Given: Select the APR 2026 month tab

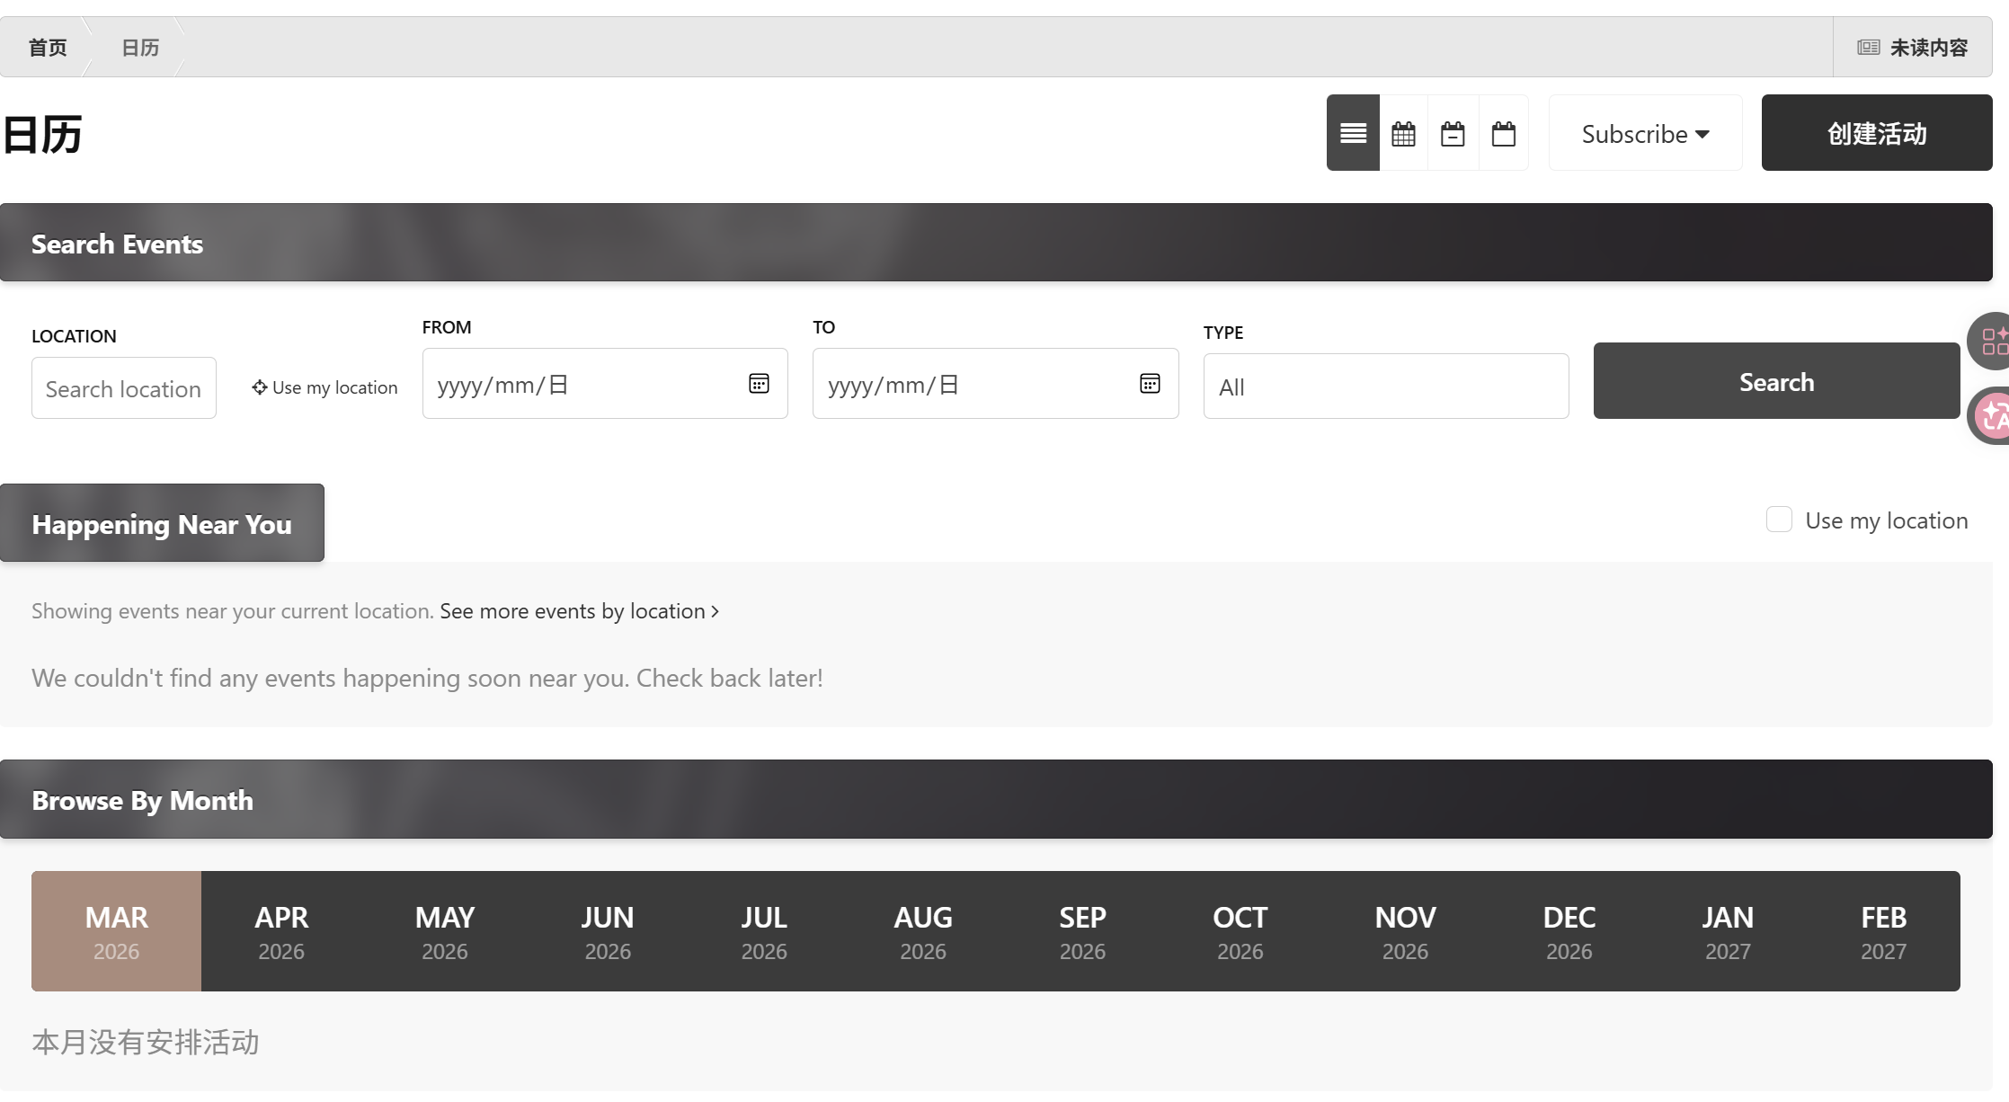Looking at the screenshot, I should [x=281, y=931].
